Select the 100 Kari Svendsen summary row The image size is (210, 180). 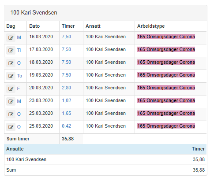tap(105, 159)
